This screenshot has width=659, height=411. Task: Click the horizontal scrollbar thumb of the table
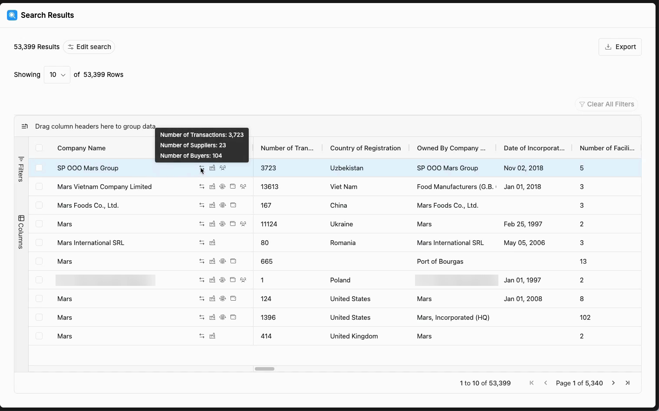264,369
